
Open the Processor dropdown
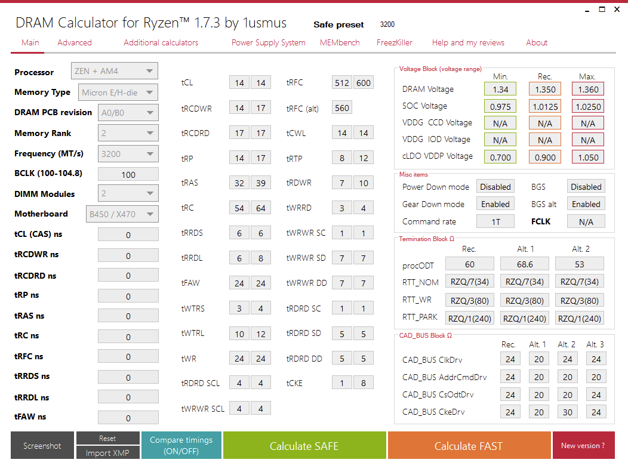(115, 71)
